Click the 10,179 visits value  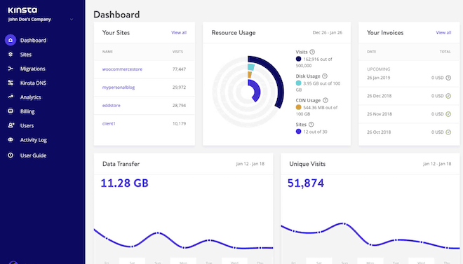(179, 123)
